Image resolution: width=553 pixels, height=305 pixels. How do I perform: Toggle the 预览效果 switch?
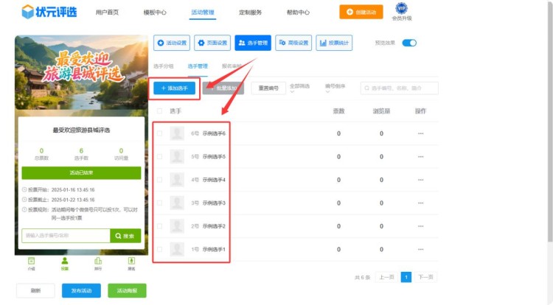click(409, 43)
